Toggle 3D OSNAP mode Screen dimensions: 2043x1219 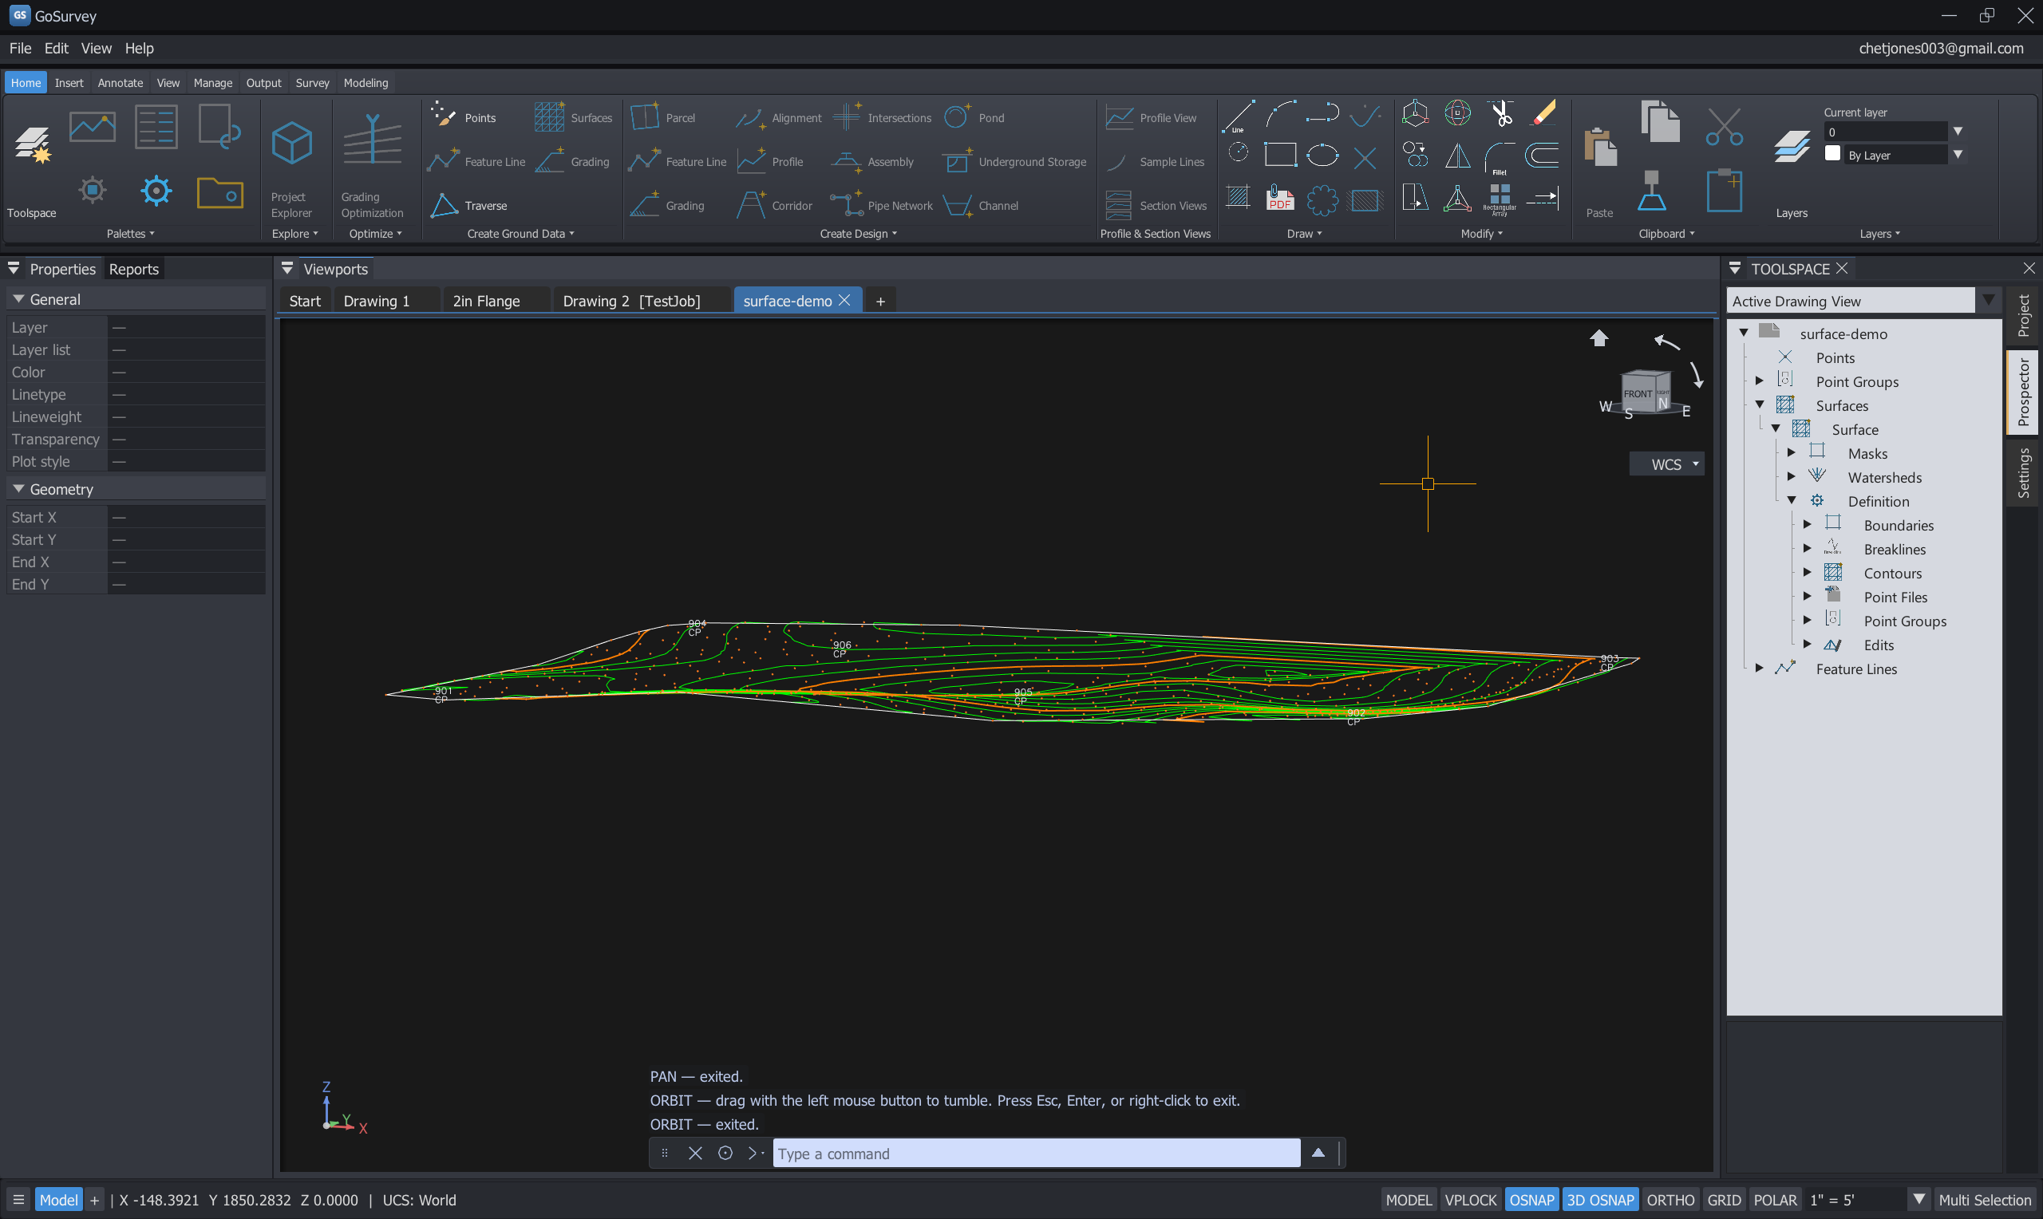(x=1599, y=1199)
